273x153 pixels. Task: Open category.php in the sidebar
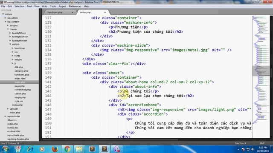coord(21,71)
